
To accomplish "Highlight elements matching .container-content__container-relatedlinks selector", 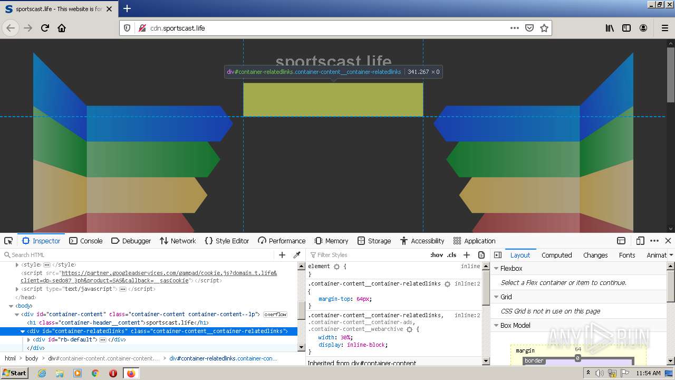I will 447,284.
